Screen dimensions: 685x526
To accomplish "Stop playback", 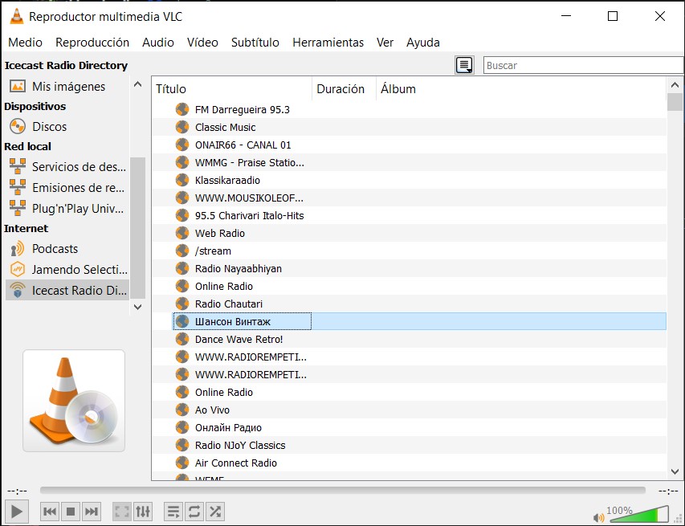I will (71, 512).
